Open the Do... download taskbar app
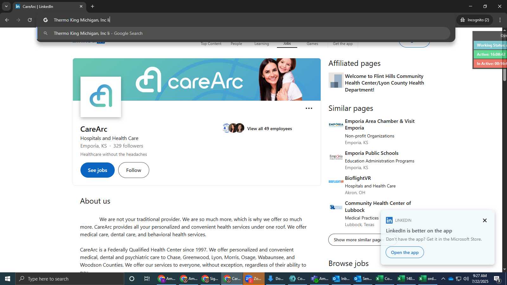Image resolution: width=507 pixels, height=285 pixels. (x=276, y=279)
